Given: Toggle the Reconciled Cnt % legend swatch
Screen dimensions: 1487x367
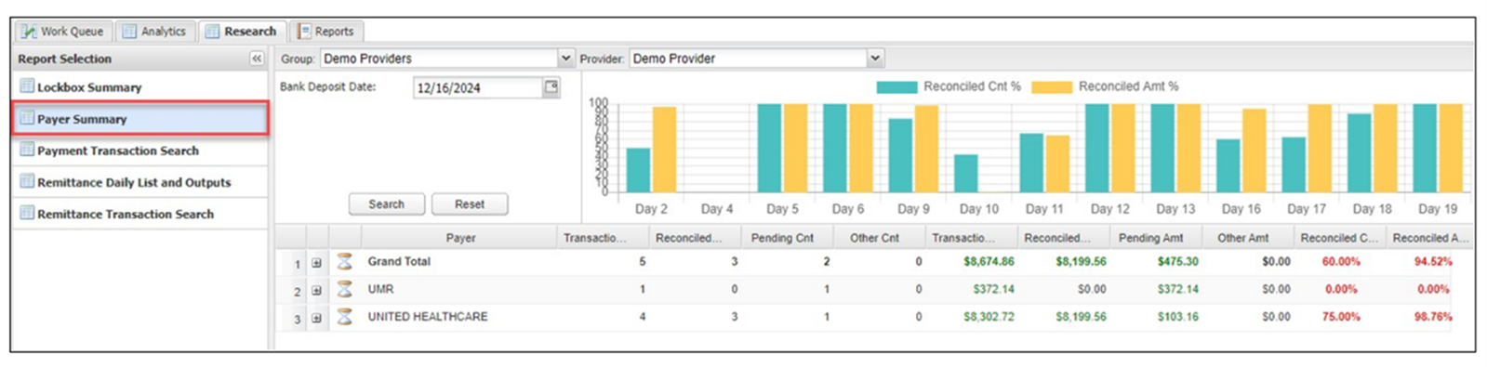Looking at the screenshot, I should 897,86.
